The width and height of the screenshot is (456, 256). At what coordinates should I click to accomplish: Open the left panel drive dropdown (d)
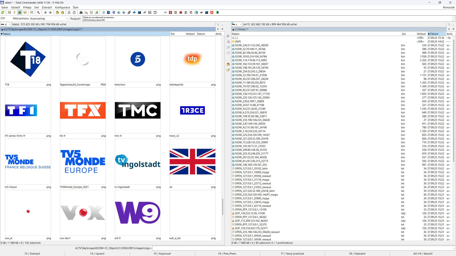6,25
